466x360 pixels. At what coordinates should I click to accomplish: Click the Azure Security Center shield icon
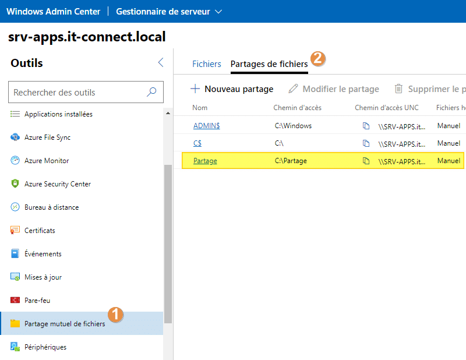click(15, 184)
